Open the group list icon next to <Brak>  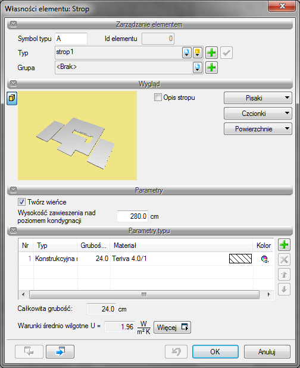tap(198, 68)
